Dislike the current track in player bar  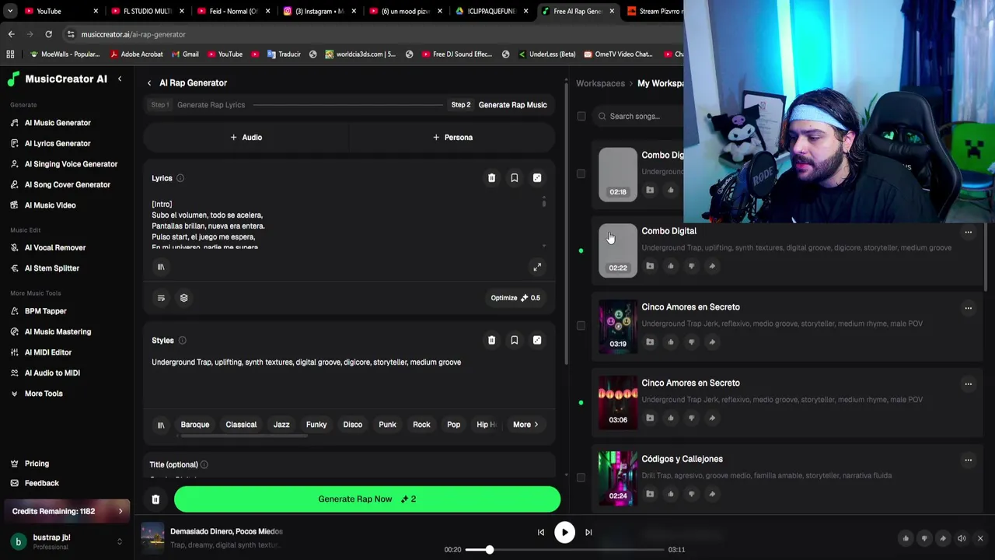pyautogui.click(x=924, y=538)
